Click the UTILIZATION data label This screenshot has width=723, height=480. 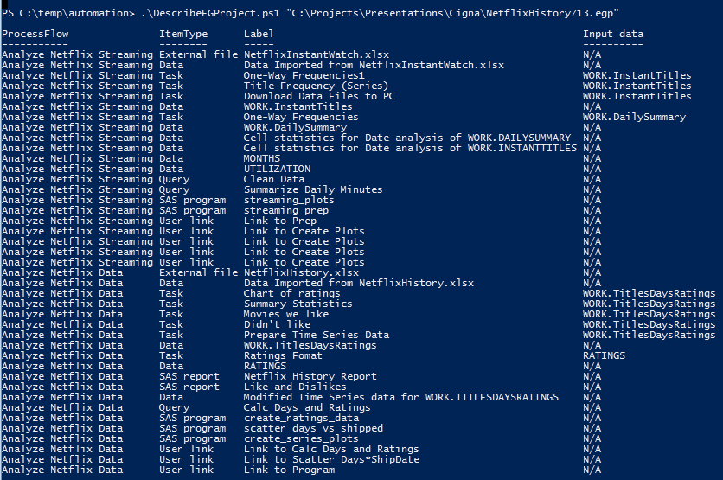(x=277, y=169)
